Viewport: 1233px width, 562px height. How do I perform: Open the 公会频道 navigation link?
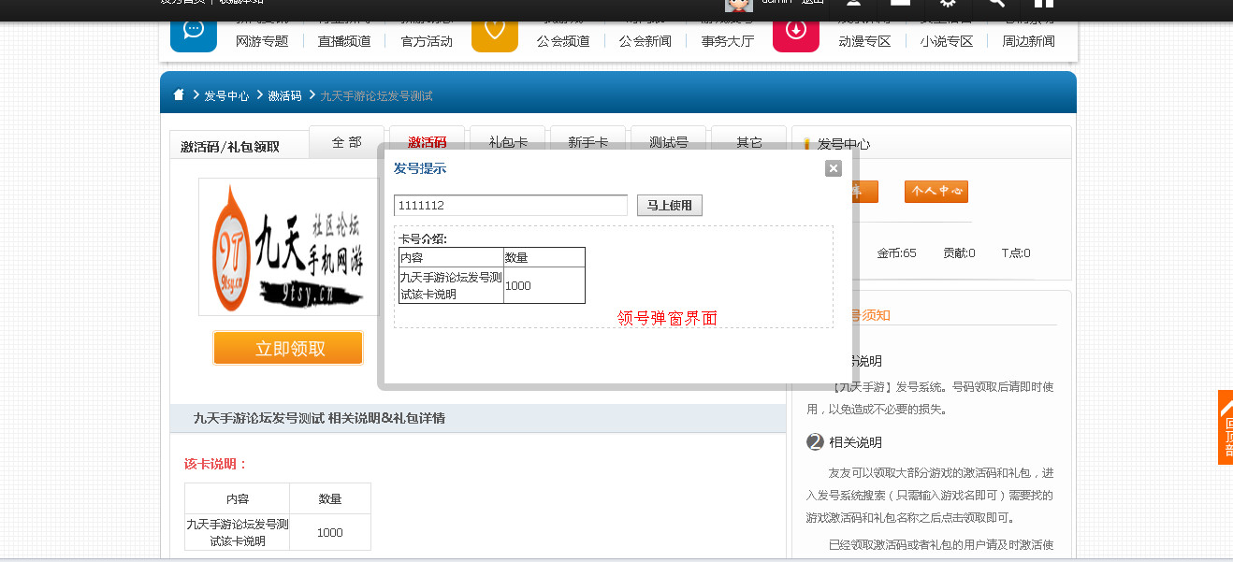click(563, 41)
